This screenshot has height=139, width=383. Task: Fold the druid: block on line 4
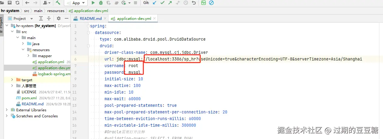click(88, 46)
